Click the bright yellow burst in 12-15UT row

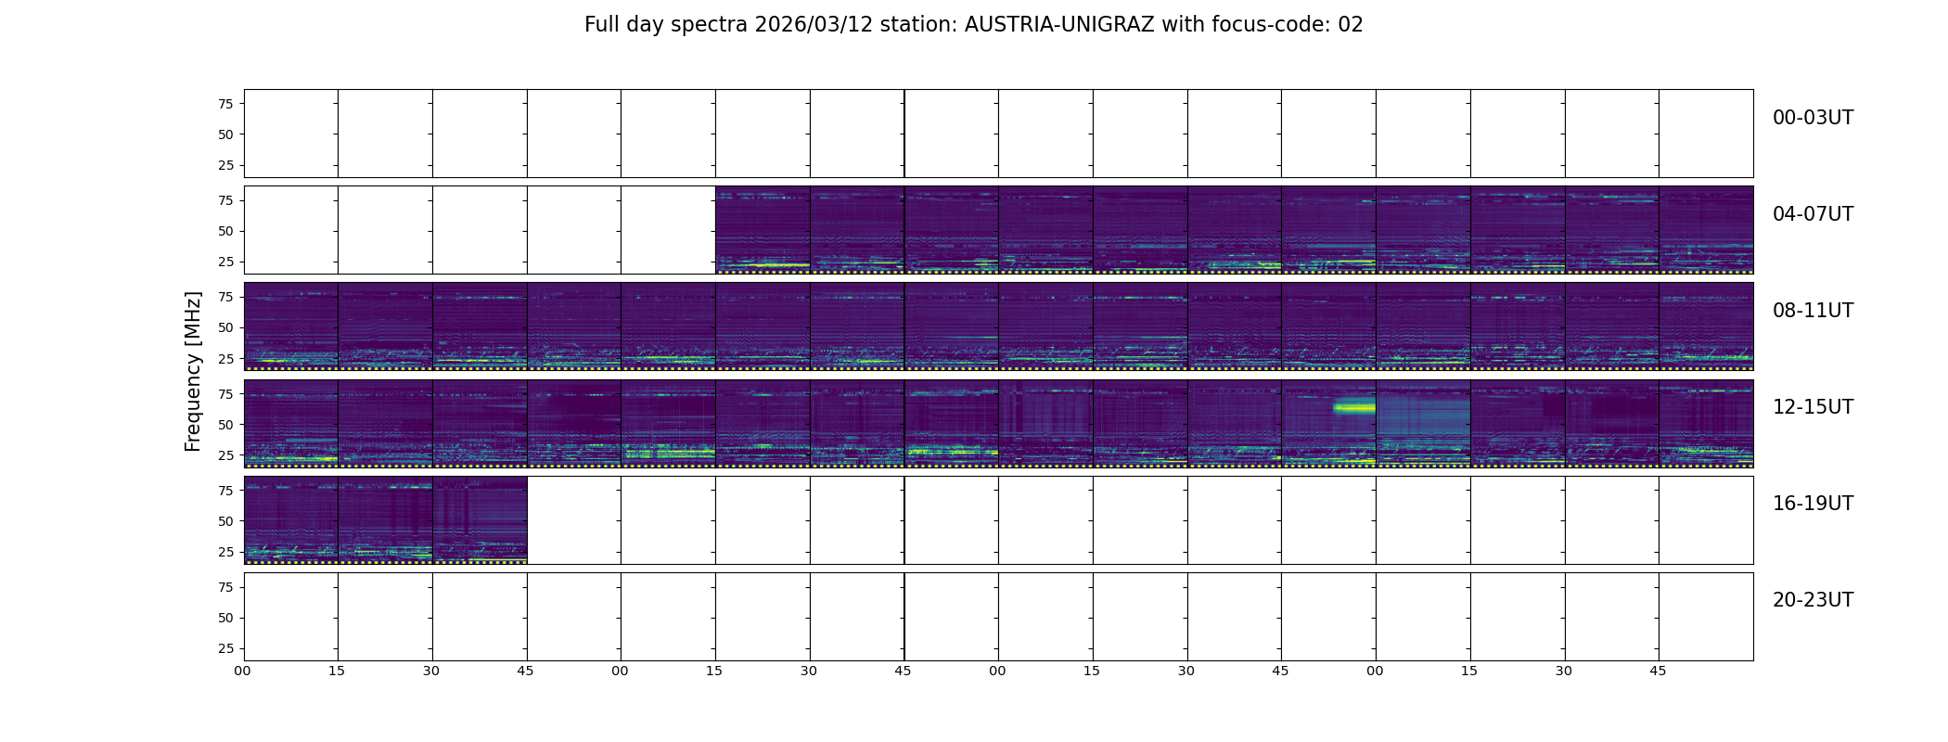1354,406
